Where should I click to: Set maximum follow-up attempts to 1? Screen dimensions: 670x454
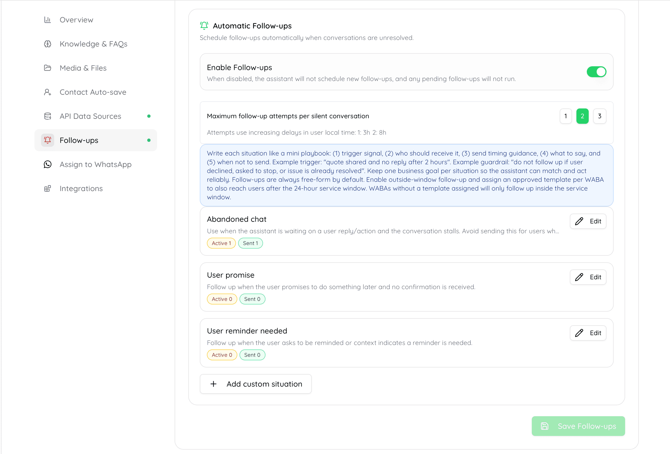pyautogui.click(x=566, y=116)
